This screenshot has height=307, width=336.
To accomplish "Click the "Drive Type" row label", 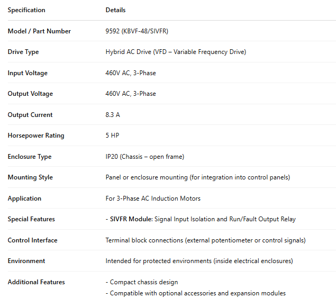I will point(23,52).
